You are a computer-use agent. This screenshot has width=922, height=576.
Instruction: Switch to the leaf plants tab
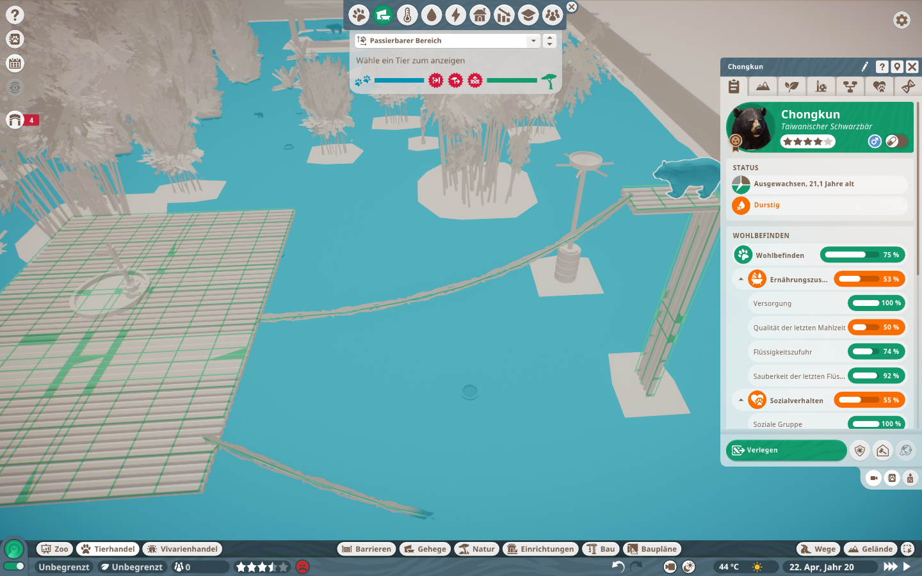(792, 86)
